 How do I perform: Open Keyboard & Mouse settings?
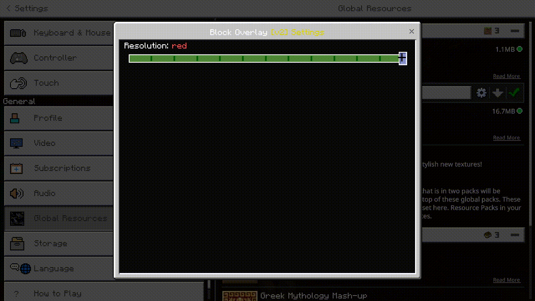tap(59, 33)
